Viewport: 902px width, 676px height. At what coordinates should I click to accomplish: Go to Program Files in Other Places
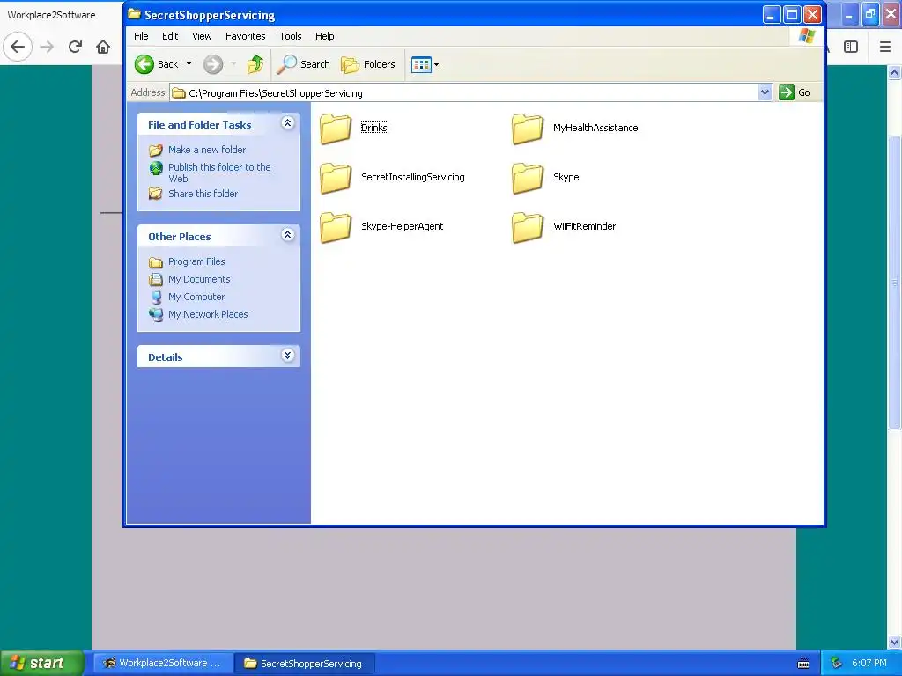[196, 261]
